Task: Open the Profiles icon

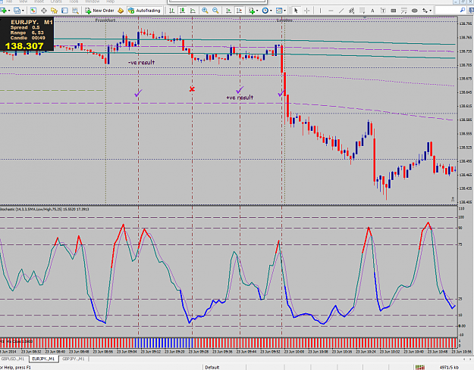Action: [17, 11]
